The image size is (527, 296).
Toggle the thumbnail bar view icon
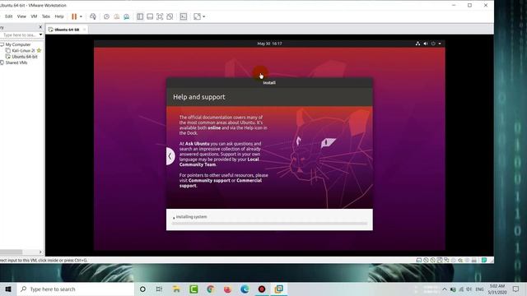150,16
